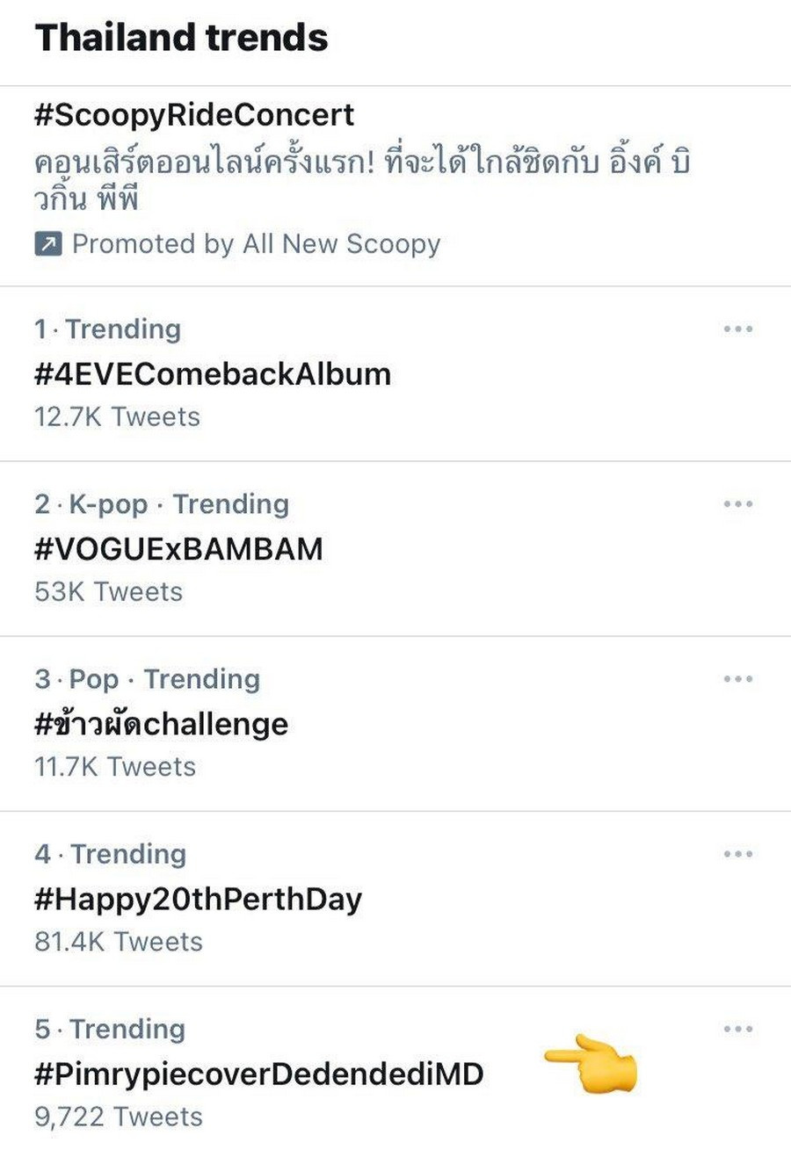Screen dimensions: 791x1150
Task: Open more options for #ข้าวผัดchallenge trend
Action: tap(737, 679)
